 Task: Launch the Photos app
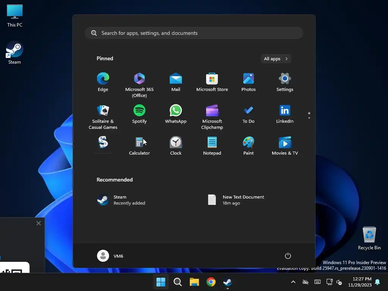[x=249, y=83]
